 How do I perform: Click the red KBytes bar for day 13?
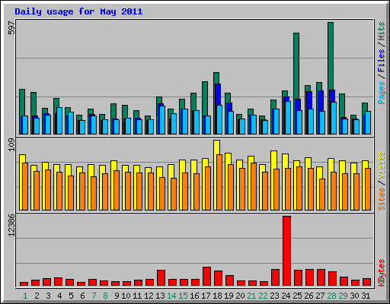coord(161,278)
